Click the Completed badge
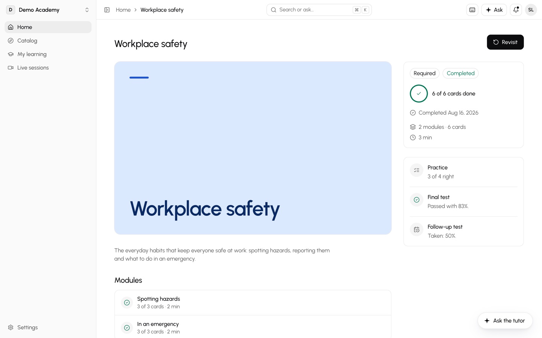Image resolution: width=542 pixels, height=338 pixels. click(461, 73)
